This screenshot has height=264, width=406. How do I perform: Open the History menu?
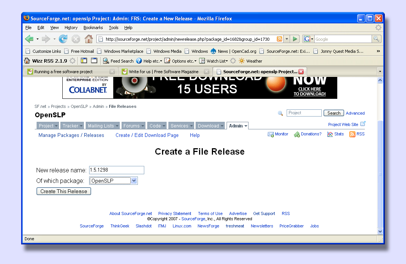click(x=71, y=28)
